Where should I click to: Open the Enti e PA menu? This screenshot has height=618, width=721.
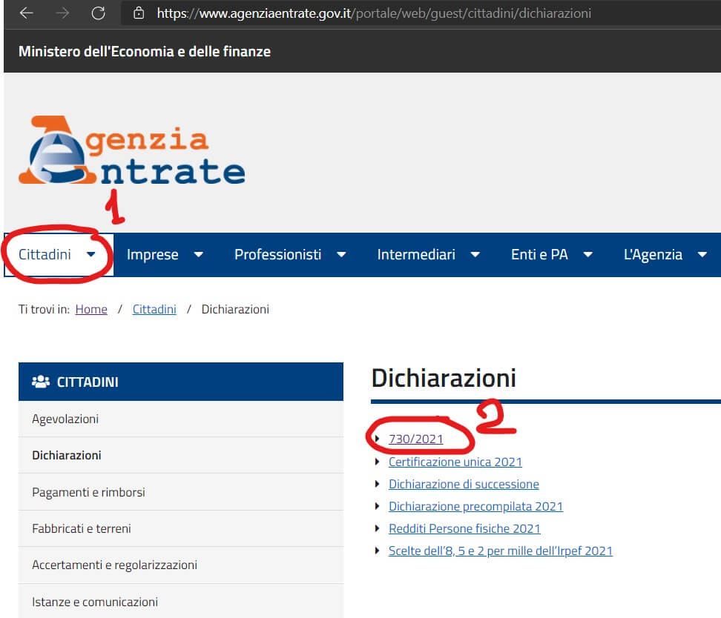coord(551,254)
